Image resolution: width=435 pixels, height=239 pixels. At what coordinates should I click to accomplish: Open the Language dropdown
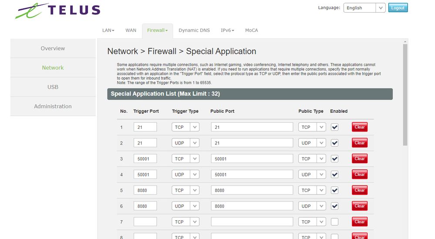[364, 8]
